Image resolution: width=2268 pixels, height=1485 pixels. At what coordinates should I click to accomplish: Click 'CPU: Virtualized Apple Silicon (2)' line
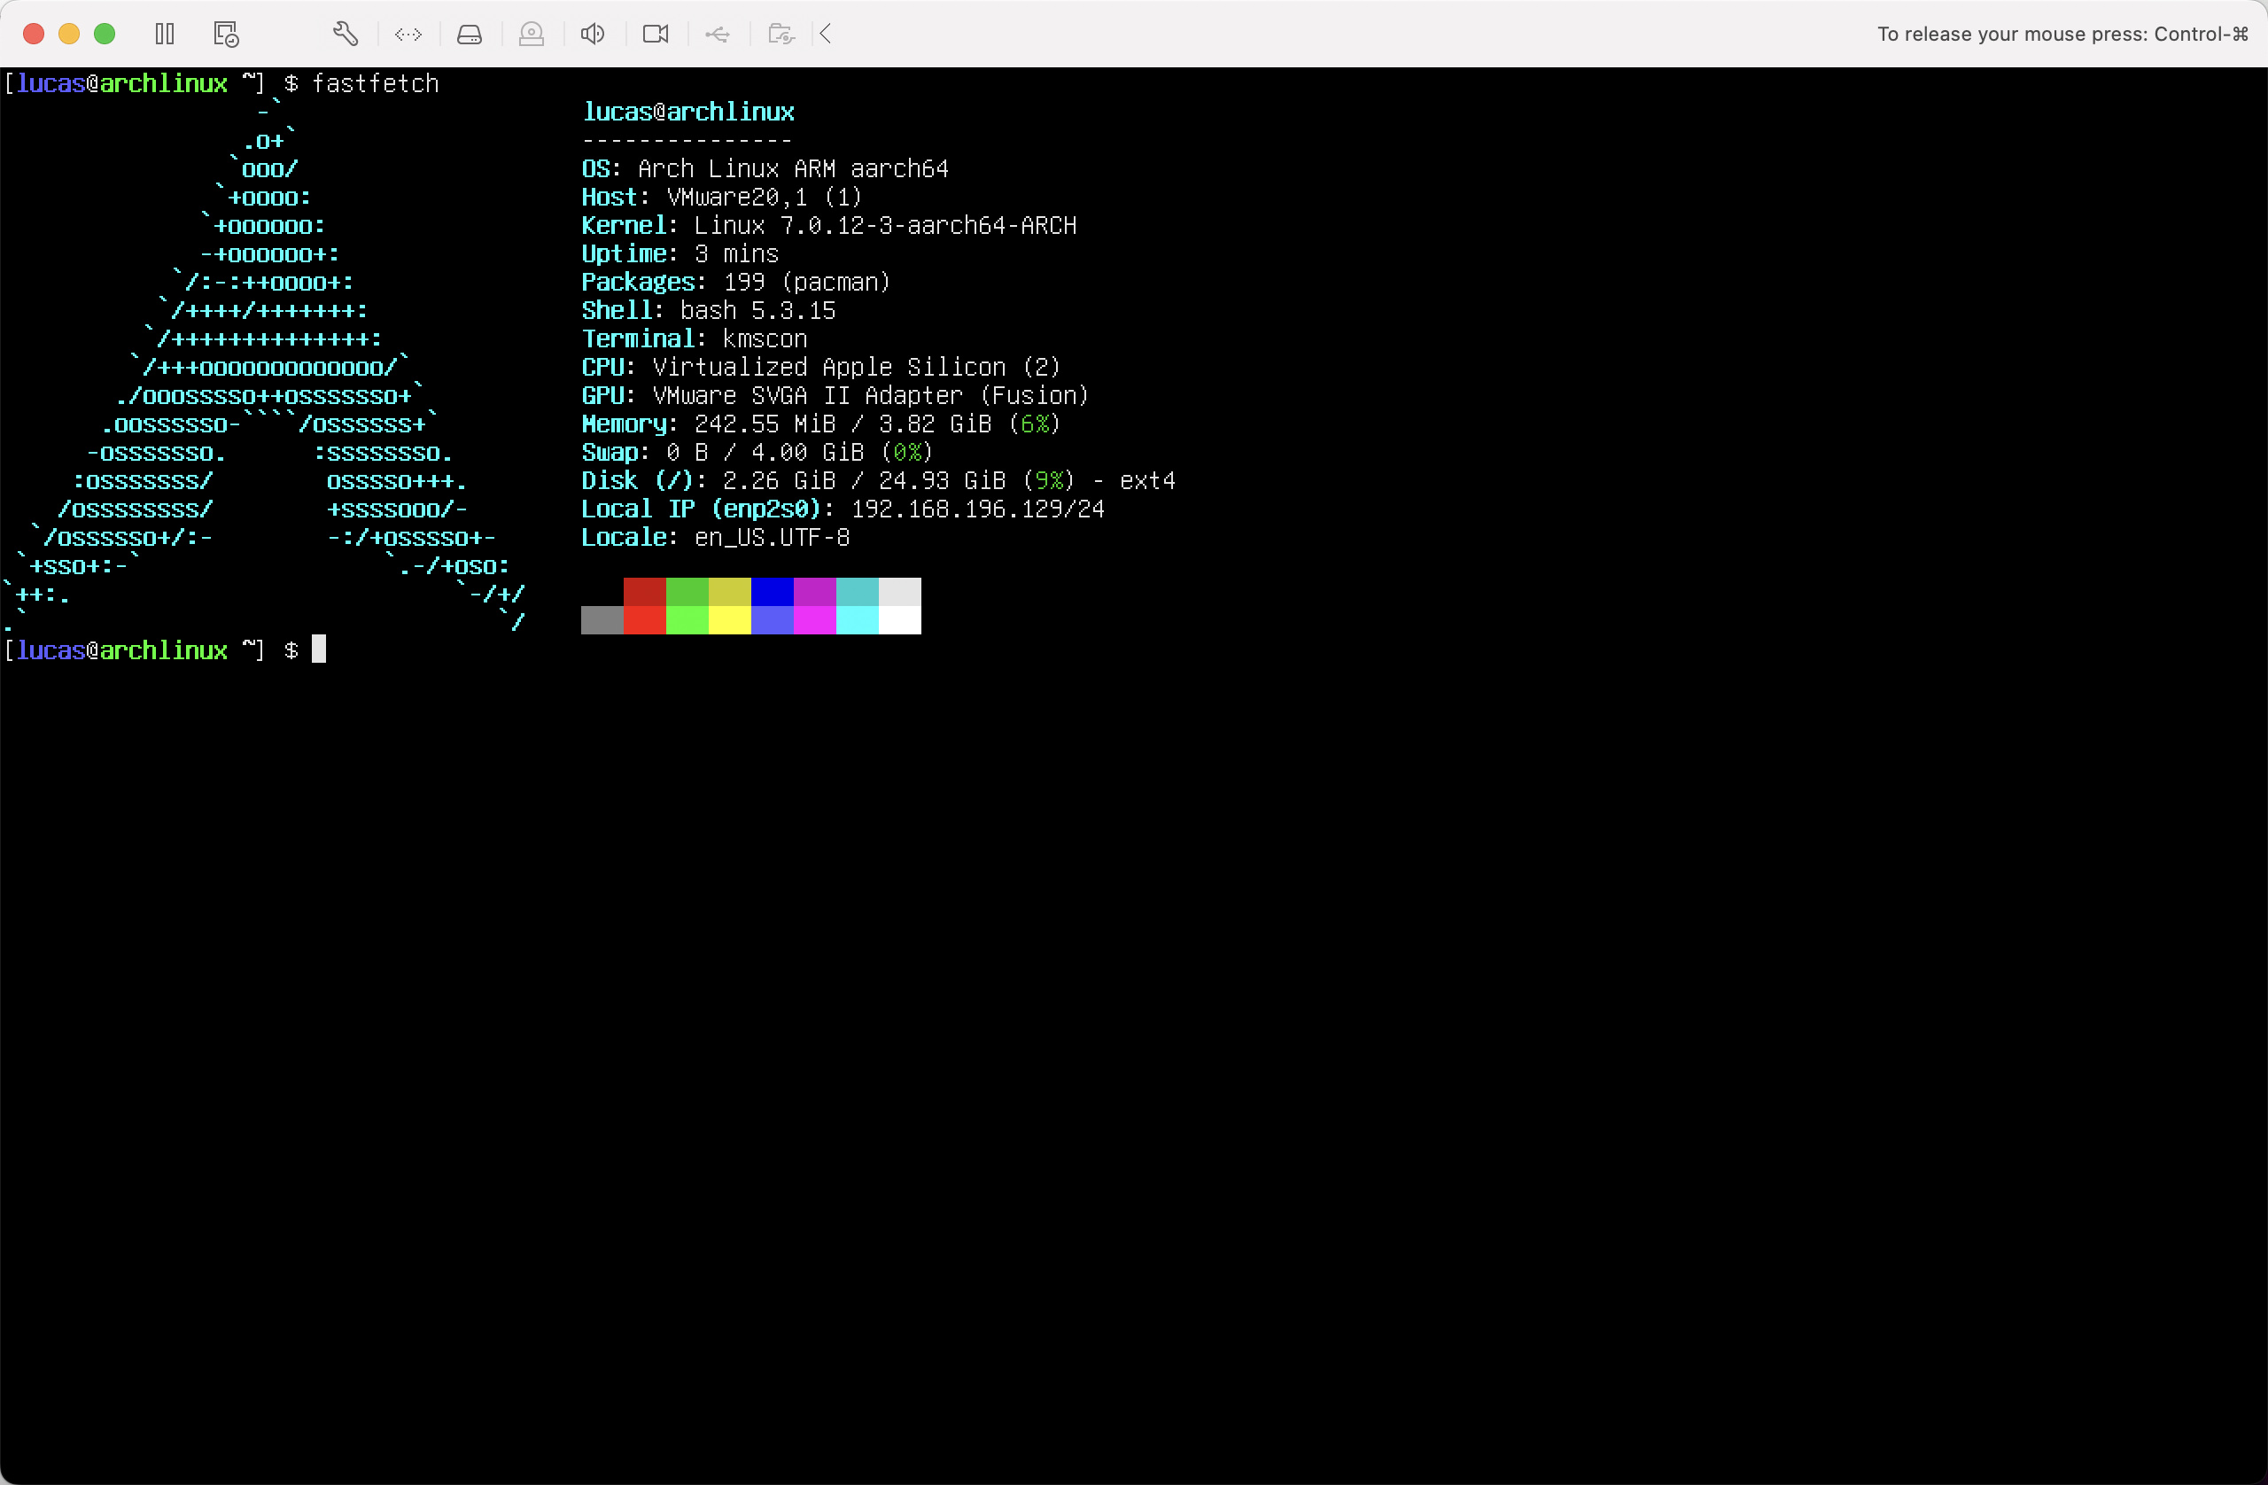(821, 367)
